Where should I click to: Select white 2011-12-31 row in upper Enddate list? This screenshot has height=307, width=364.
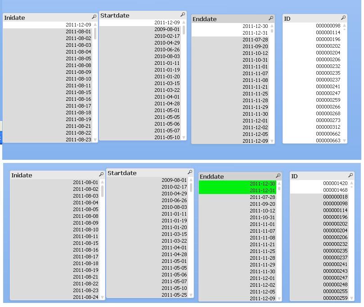click(231, 33)
